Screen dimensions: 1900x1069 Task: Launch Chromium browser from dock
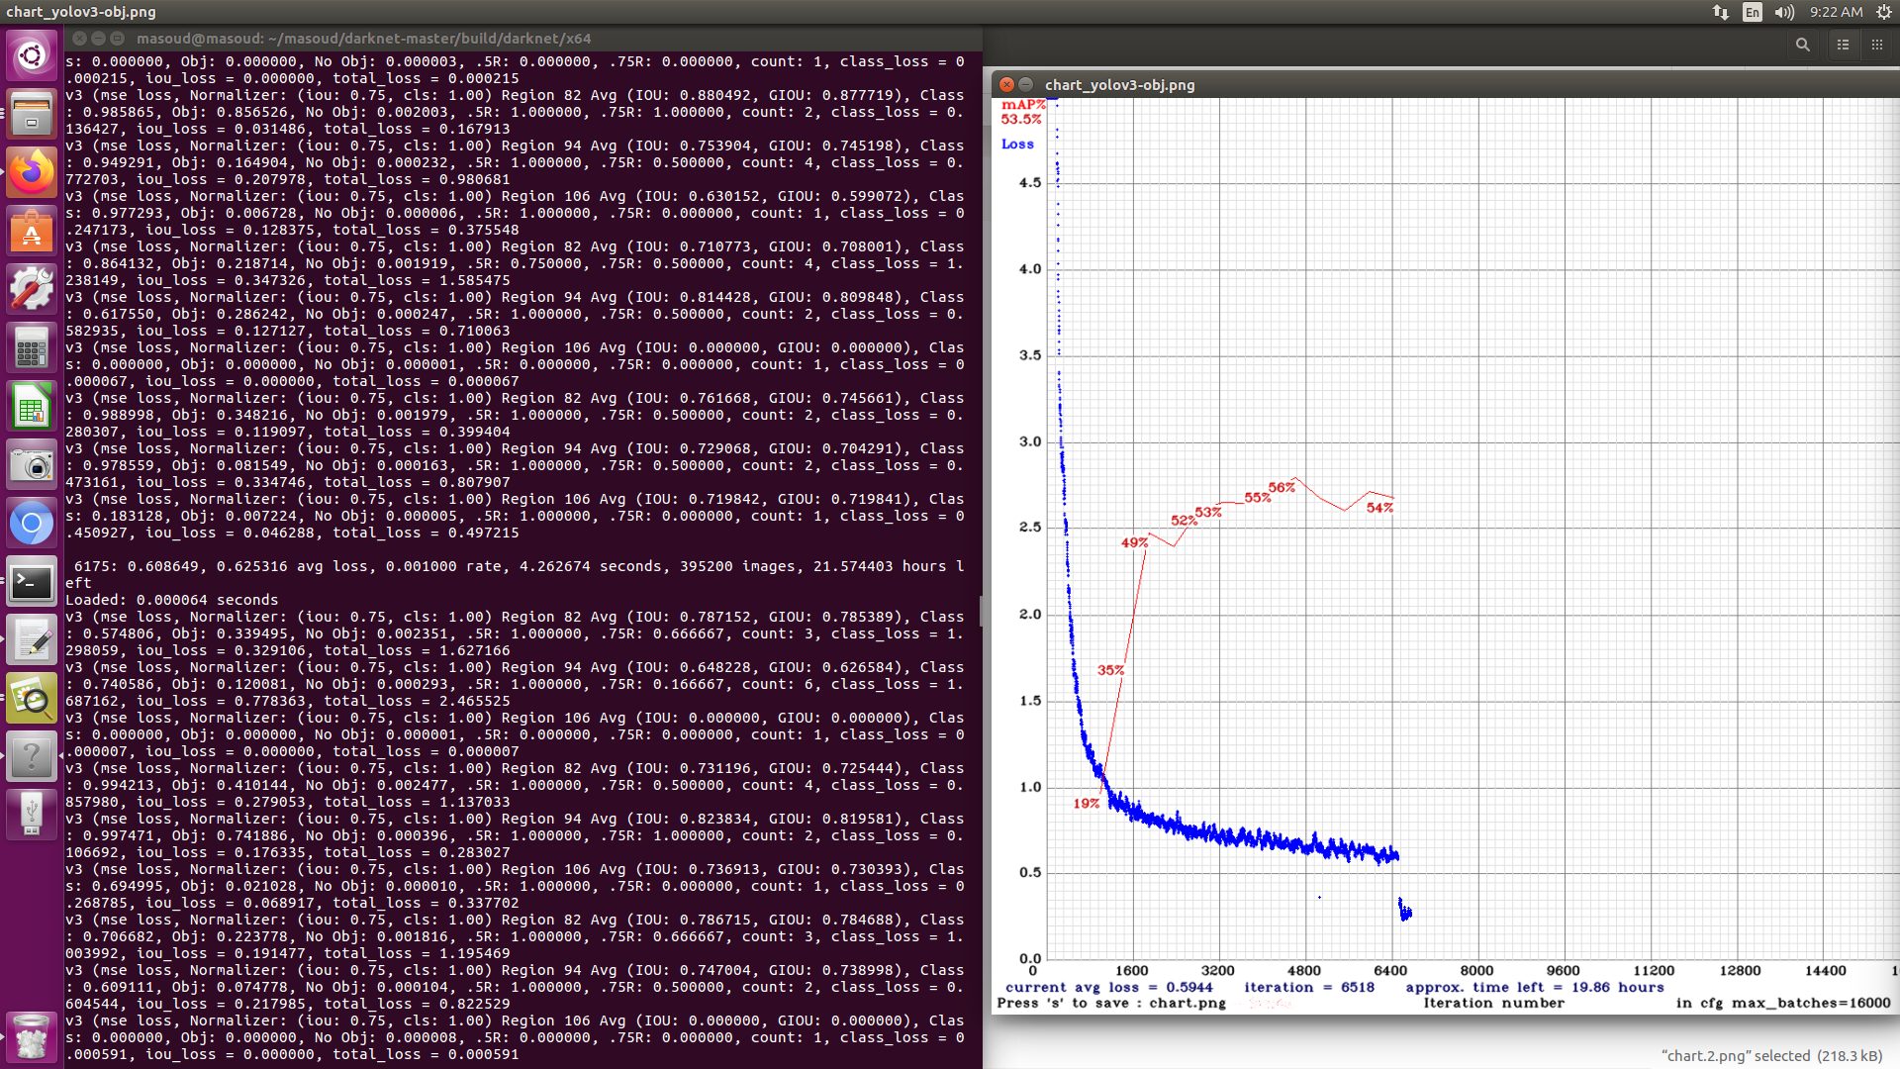click(32, 524)
